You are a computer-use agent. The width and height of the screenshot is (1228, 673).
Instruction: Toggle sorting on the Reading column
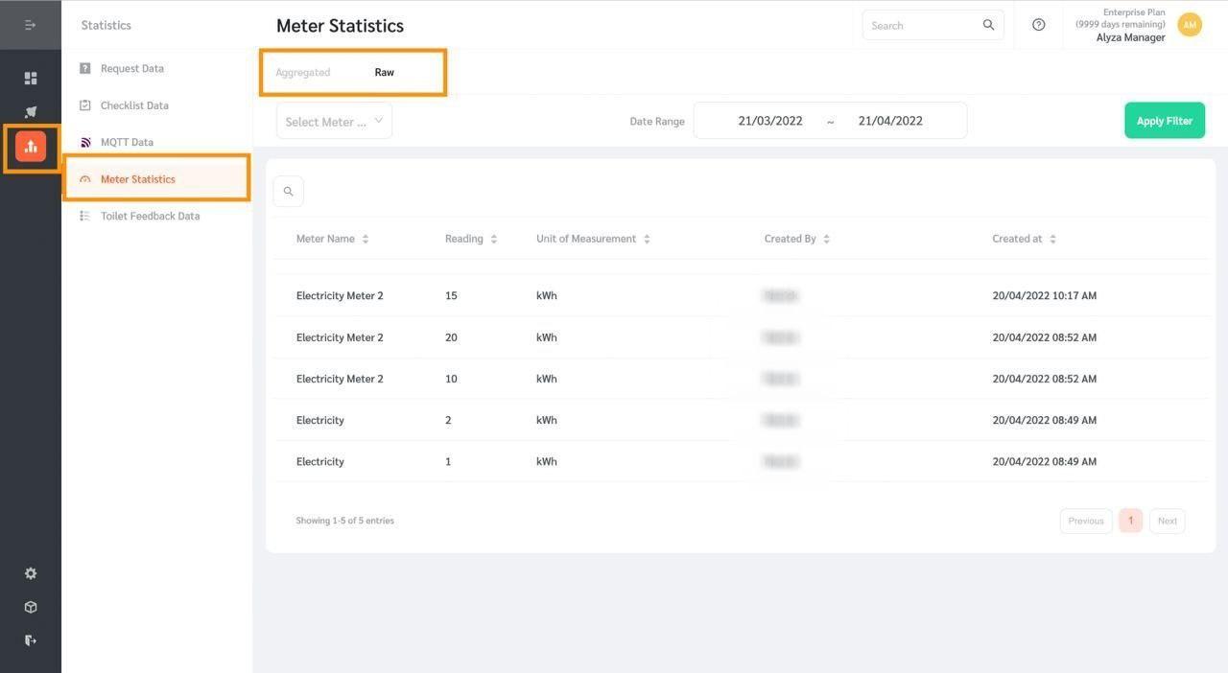[493, 238]
